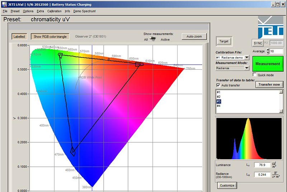Click the chromaticity u'v' preset title
Image resolution: width=287 pixels, height=192 pixels.
(50, 19)
